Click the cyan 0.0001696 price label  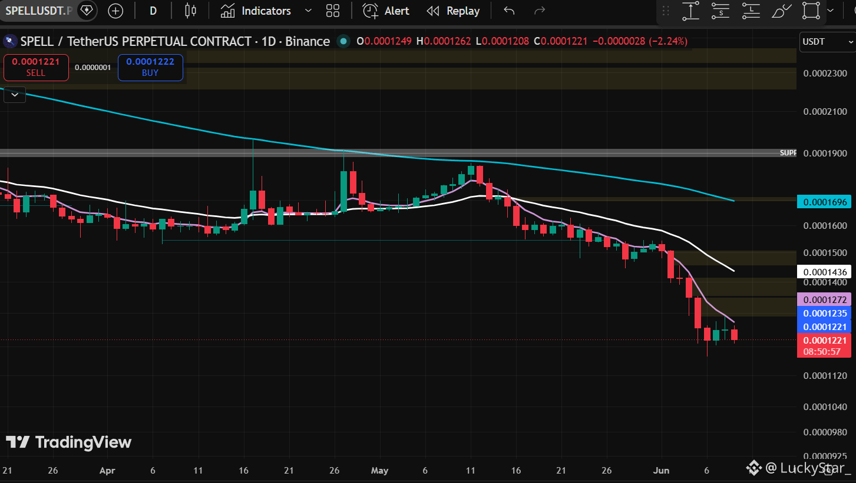coord(825,202)
